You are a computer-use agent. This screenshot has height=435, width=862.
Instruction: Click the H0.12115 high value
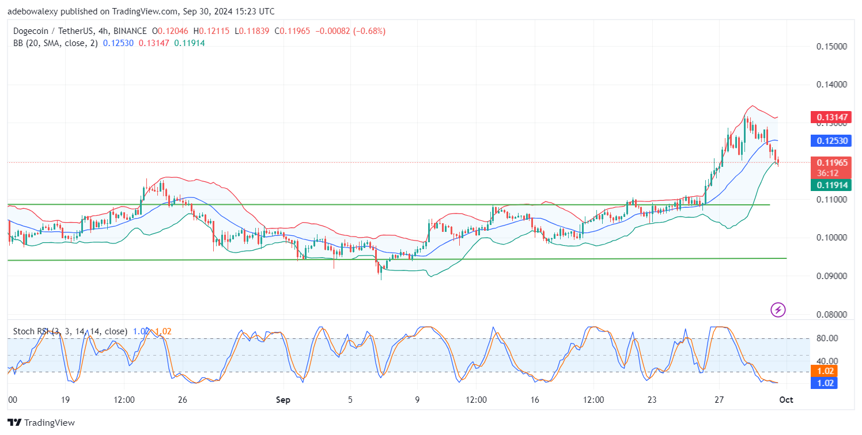coord(211,31)
